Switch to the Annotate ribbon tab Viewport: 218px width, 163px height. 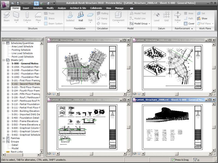pos(38,8)
